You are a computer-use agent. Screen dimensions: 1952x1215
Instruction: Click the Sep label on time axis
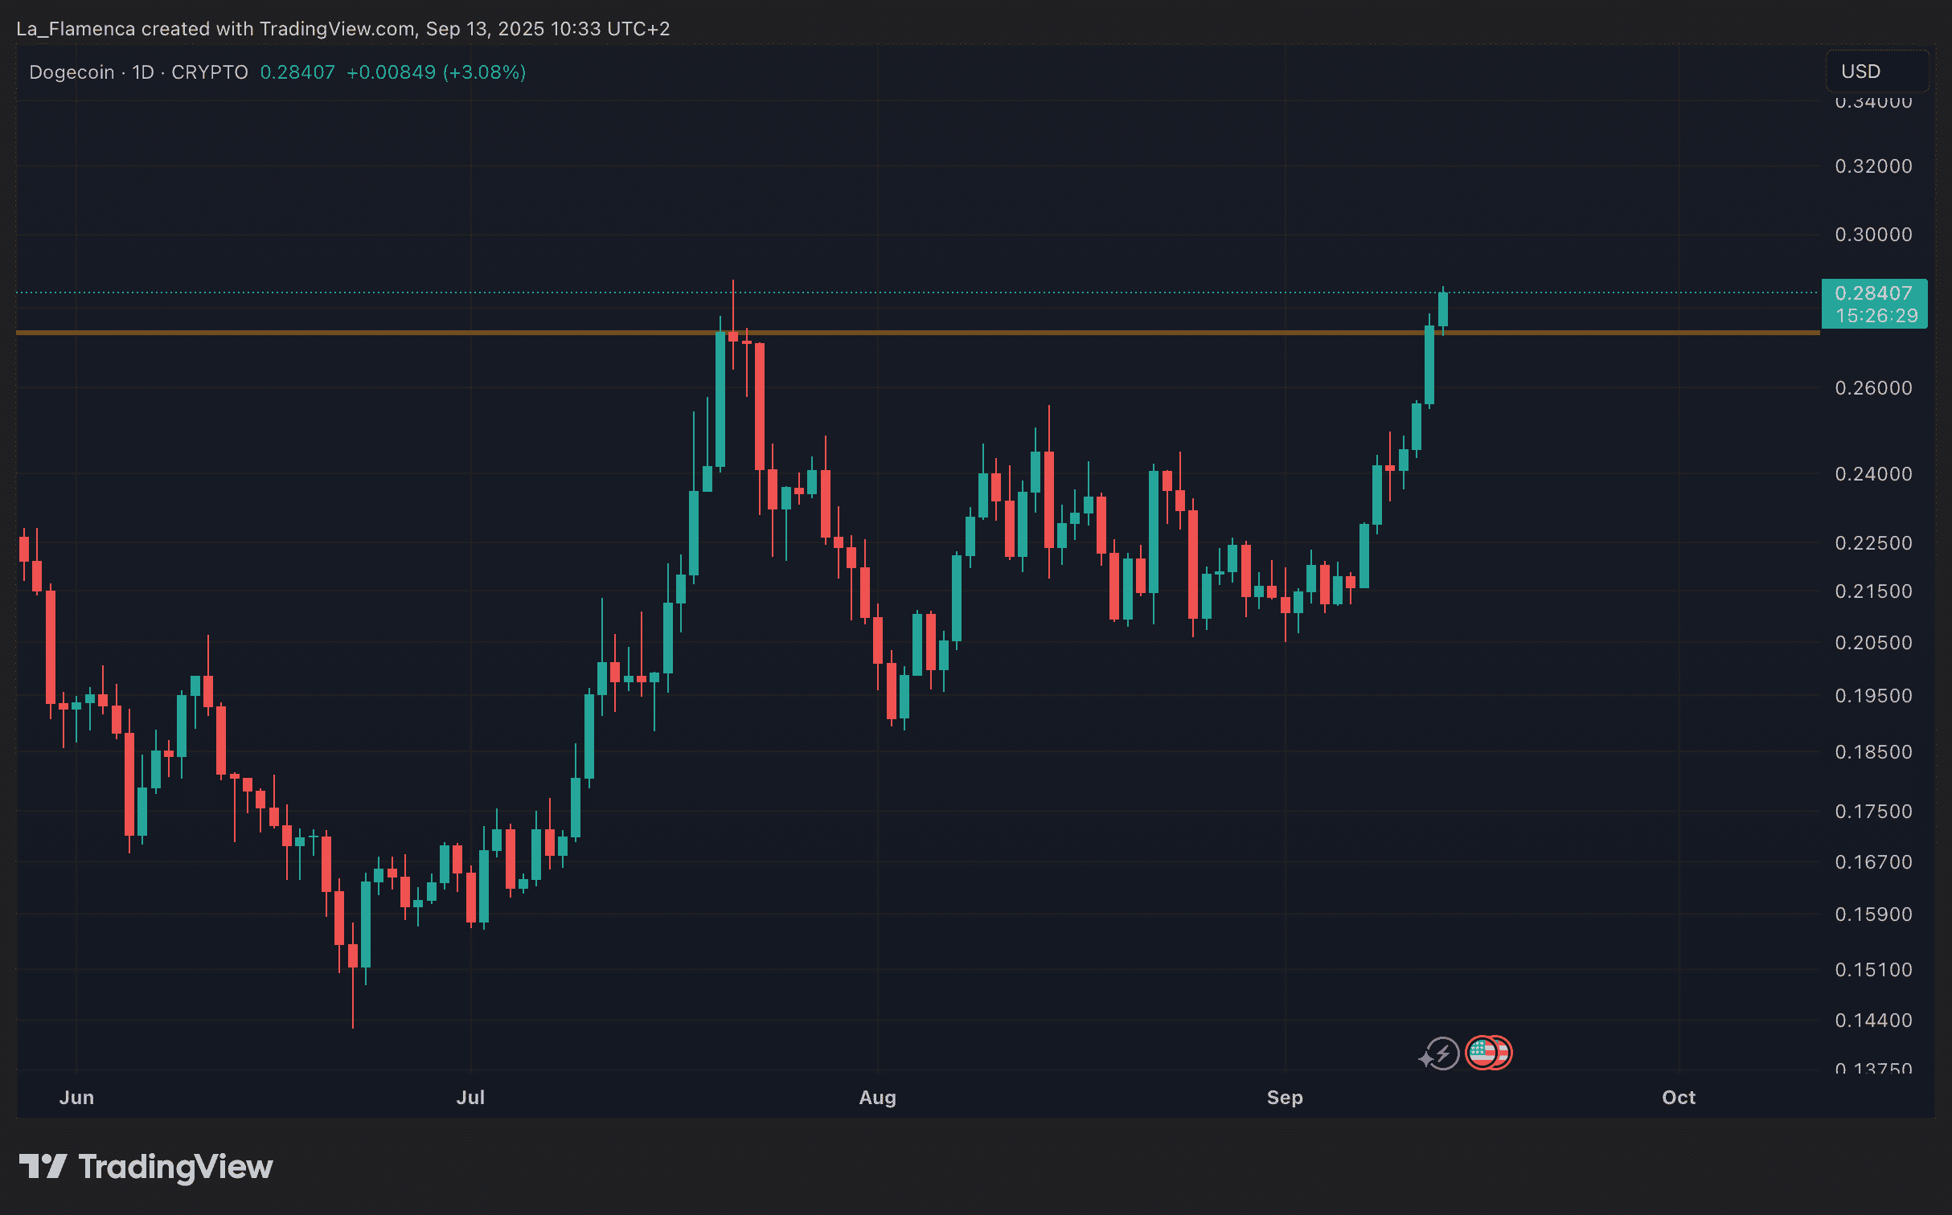(1285, 1098)
